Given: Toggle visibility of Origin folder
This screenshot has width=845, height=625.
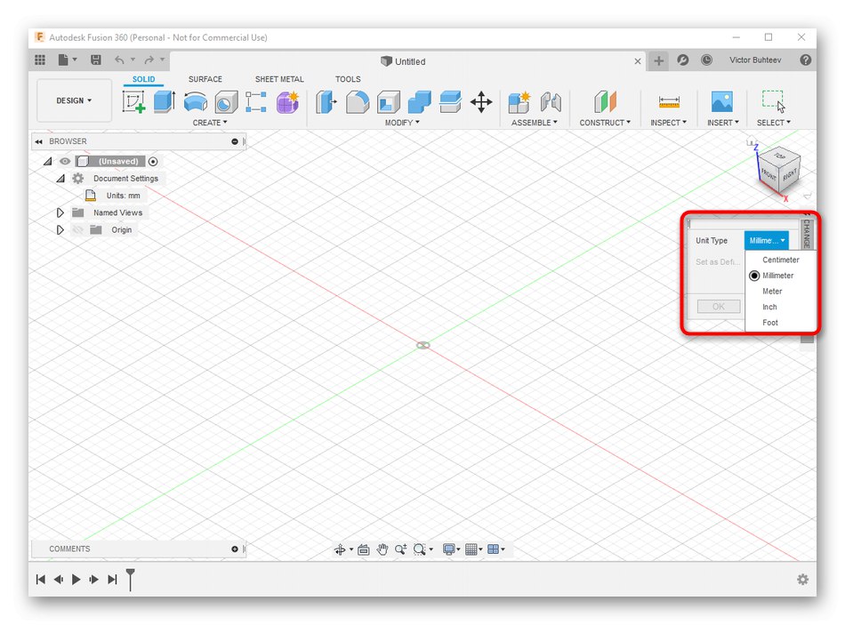Looking at the screenshot, I should 78,230.
